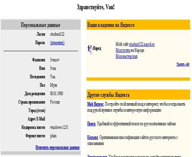The height and width of the screenshot is (157, 192).
Task: Click the Народ people icon
Action: click(x=90, y=49)
